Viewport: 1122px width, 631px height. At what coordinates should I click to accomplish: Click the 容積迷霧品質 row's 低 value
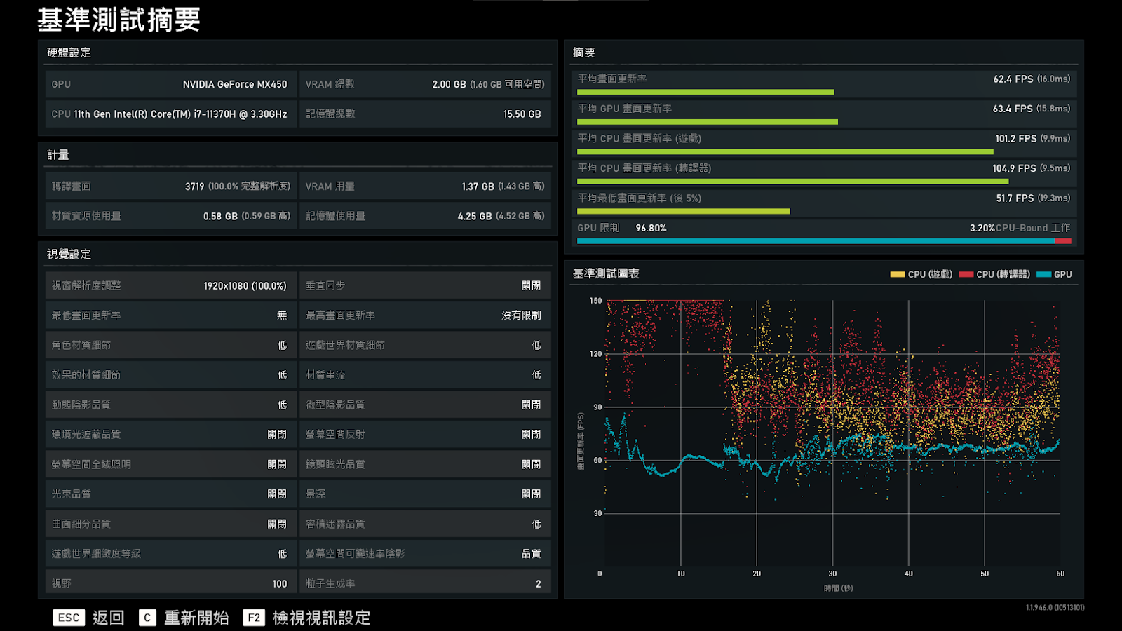[536, 524]
